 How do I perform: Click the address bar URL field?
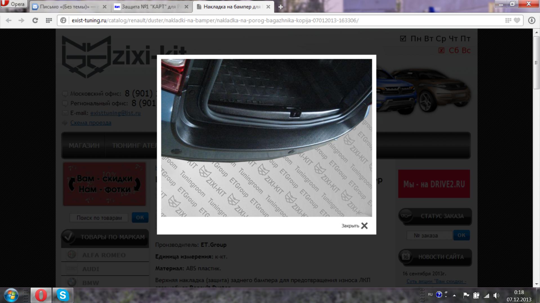click(x=281, y=20)
